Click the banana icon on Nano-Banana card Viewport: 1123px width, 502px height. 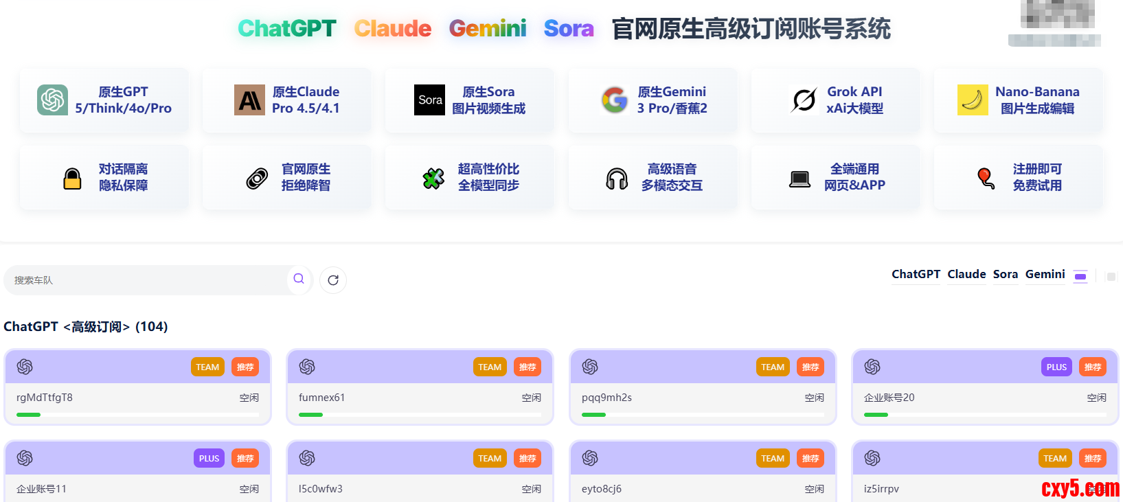pyautogui.click(x=973, y=100)
